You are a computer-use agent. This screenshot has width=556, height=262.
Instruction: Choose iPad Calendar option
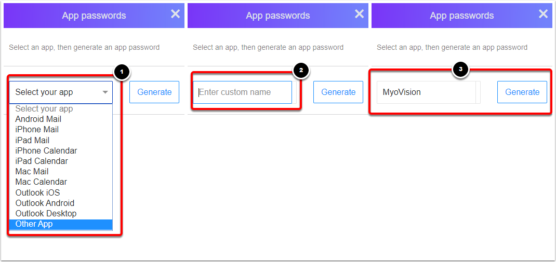click(x=42, y=161)
